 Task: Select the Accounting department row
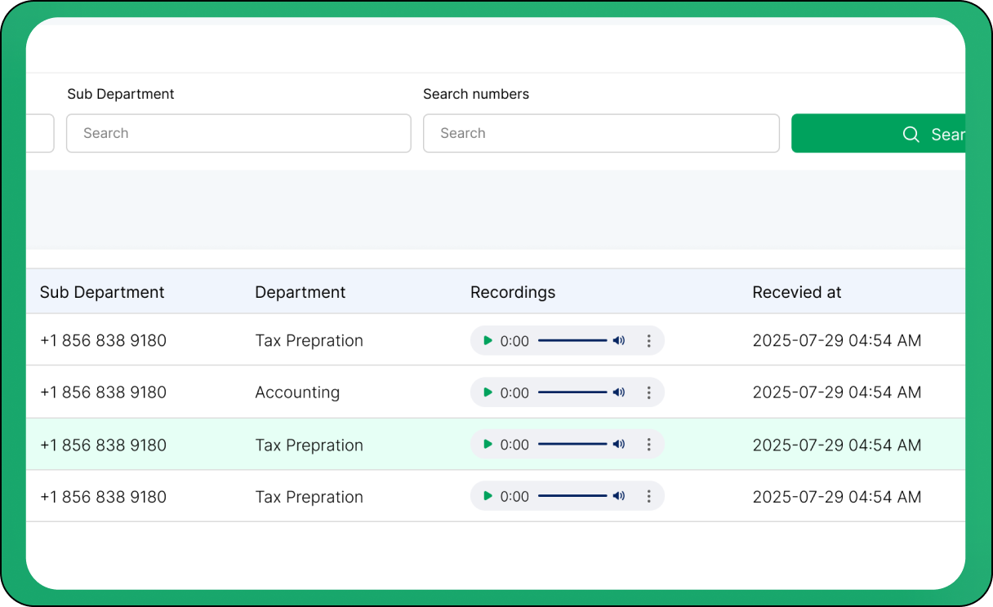click(x=297, y=392)
